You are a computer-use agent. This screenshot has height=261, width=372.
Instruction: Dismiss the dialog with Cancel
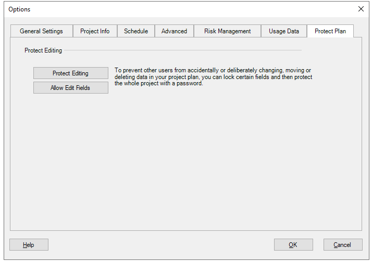pos(343,245)
